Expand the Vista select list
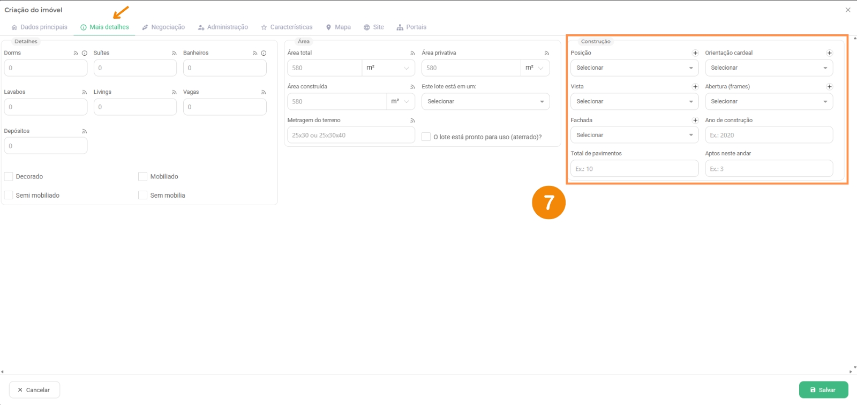857x405 pixels. pos(634,102)
